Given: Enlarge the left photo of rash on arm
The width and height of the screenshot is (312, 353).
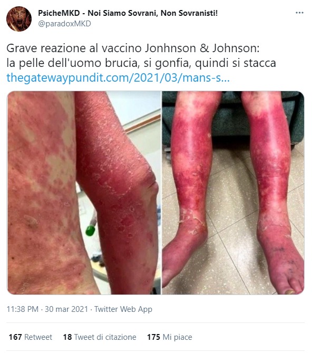Looking at the screenshot, I should pyautogui.click(x=84, y=193).
